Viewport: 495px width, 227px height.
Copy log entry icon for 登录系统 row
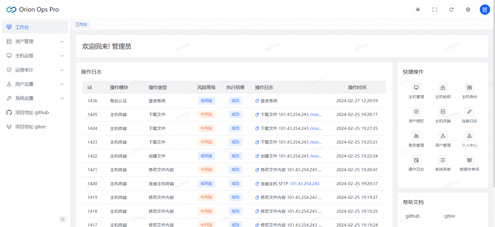pyautogui.click(x=257, y=101)
